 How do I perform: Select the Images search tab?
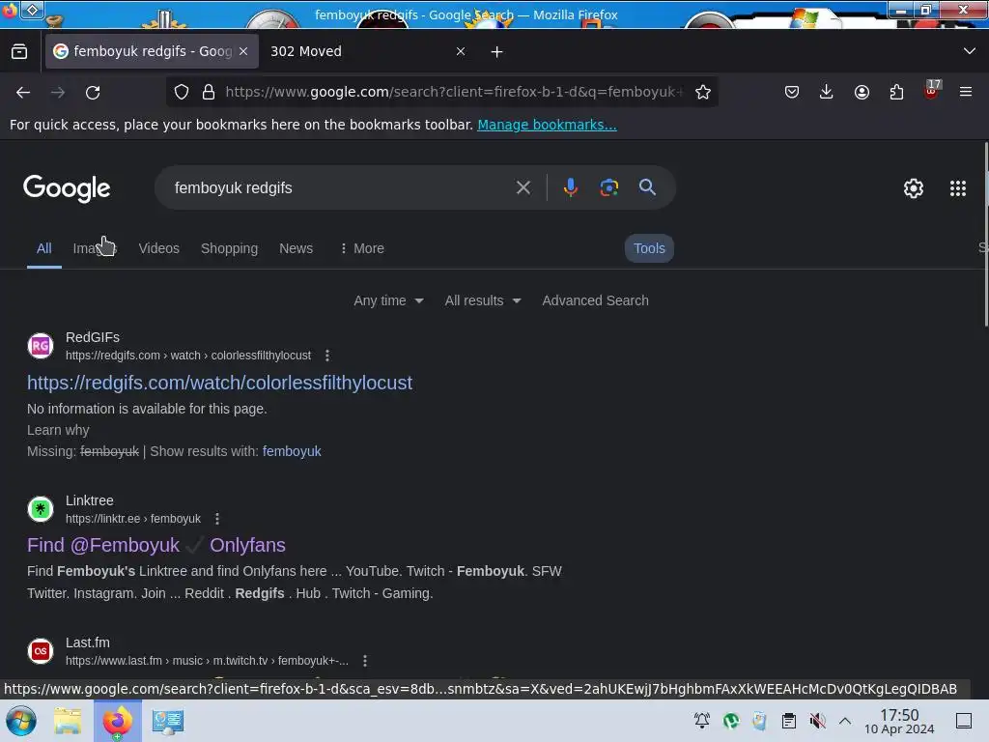[x=95, y=248]
